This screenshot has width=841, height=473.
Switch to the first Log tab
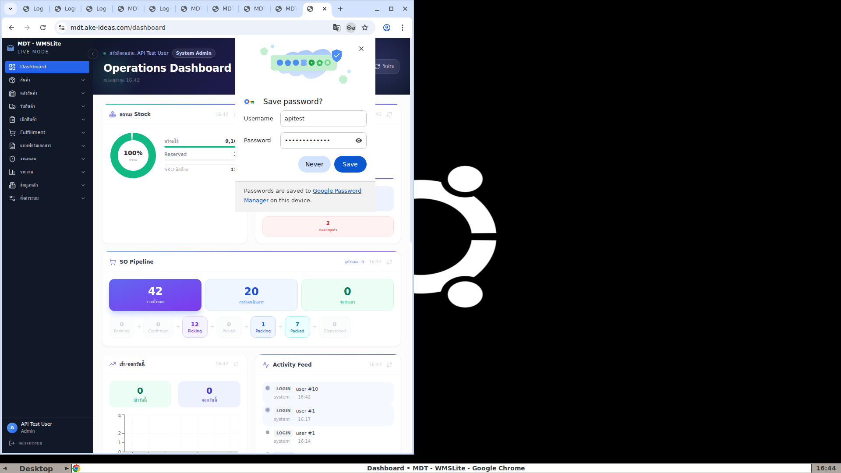34,9
